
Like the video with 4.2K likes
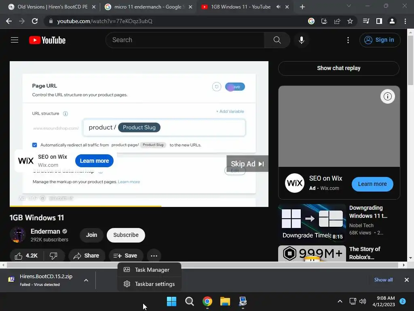click(x=26, y=256)
